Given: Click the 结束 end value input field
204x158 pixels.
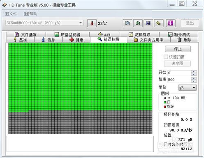Looking at the screenshot, I should pyautogui.click(x=179, y=80).
